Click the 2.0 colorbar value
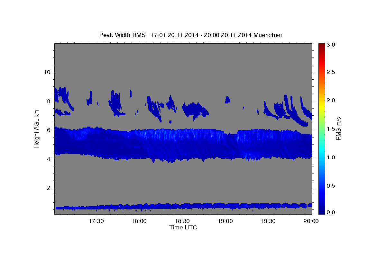 (331, 101)
